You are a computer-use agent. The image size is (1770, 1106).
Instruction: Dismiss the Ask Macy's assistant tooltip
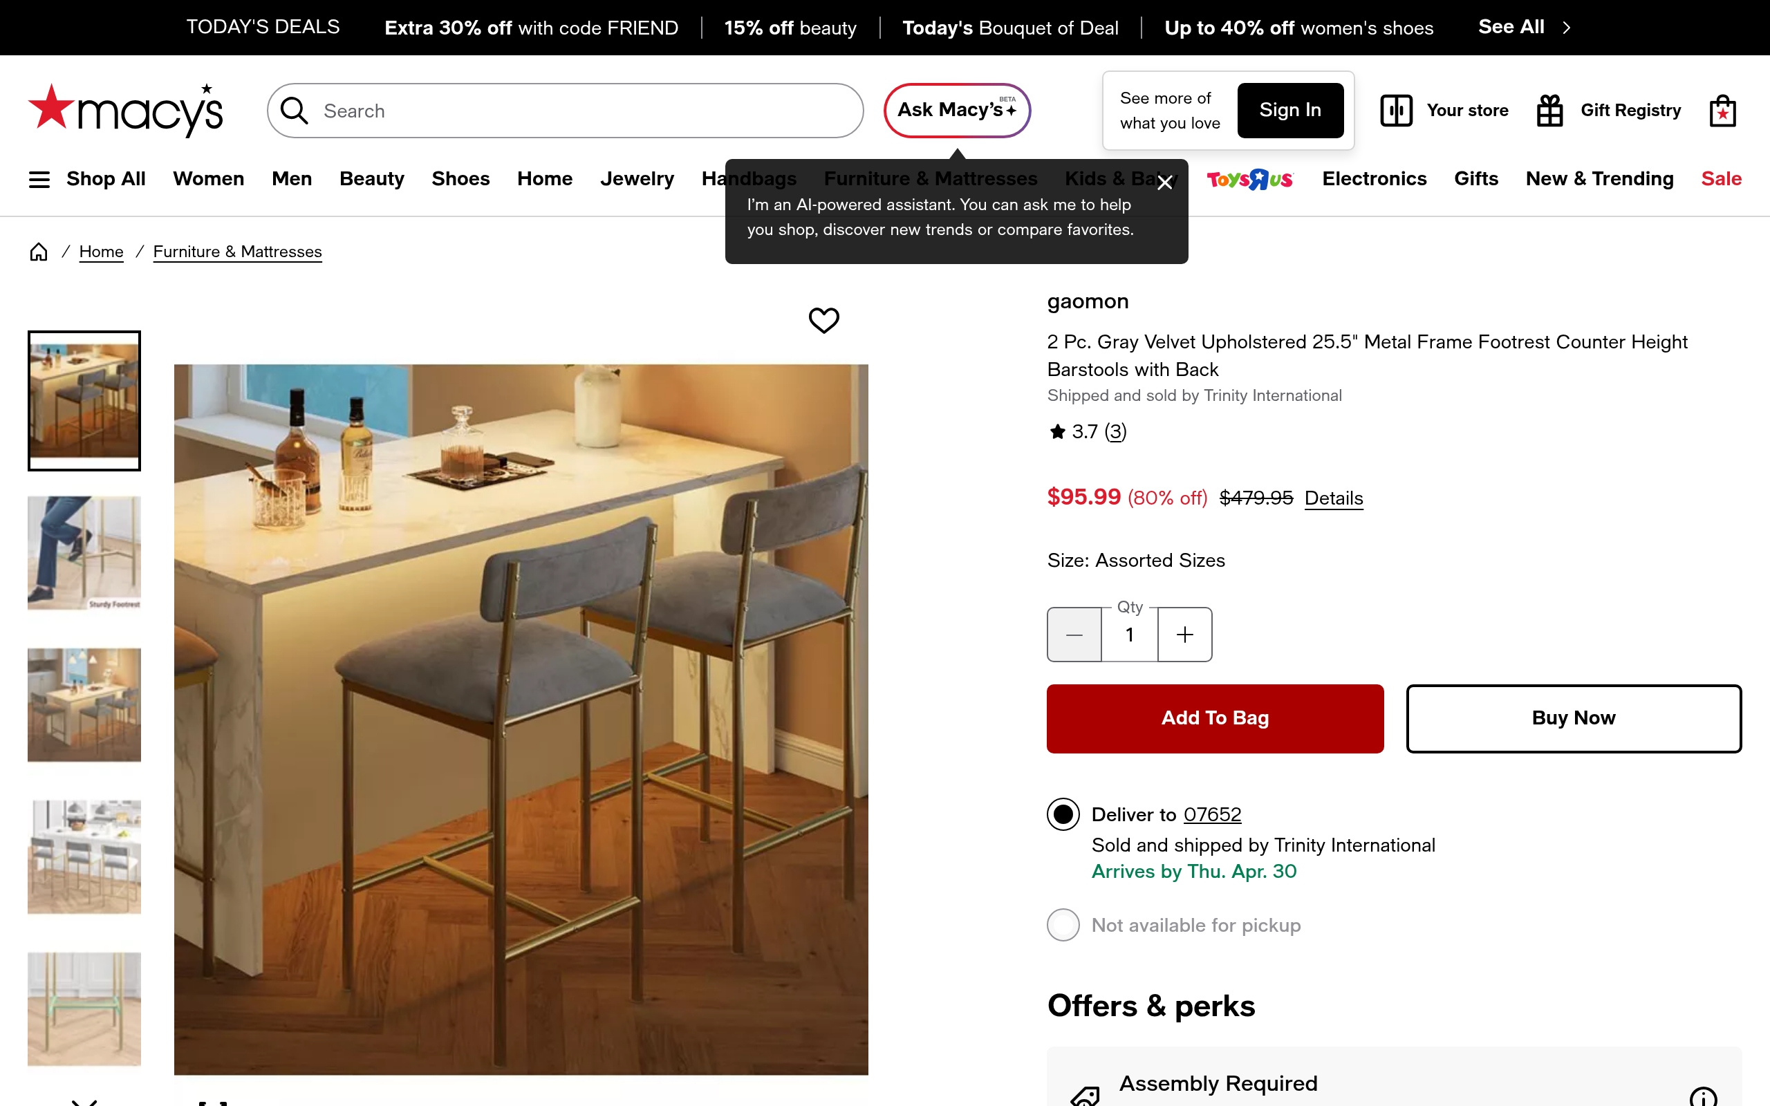1166,182
